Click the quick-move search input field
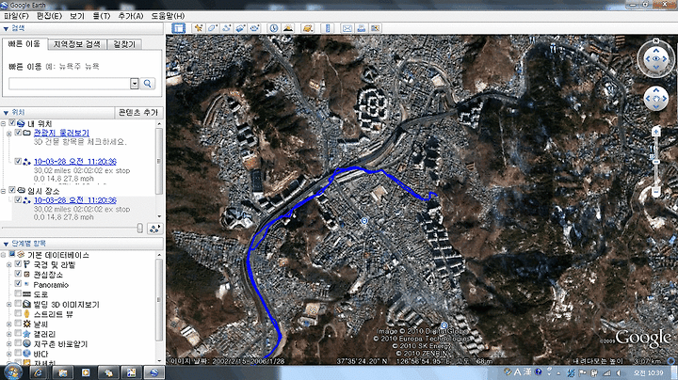Image resolution: width=678 pixels, height=380 pixels. 69,84
